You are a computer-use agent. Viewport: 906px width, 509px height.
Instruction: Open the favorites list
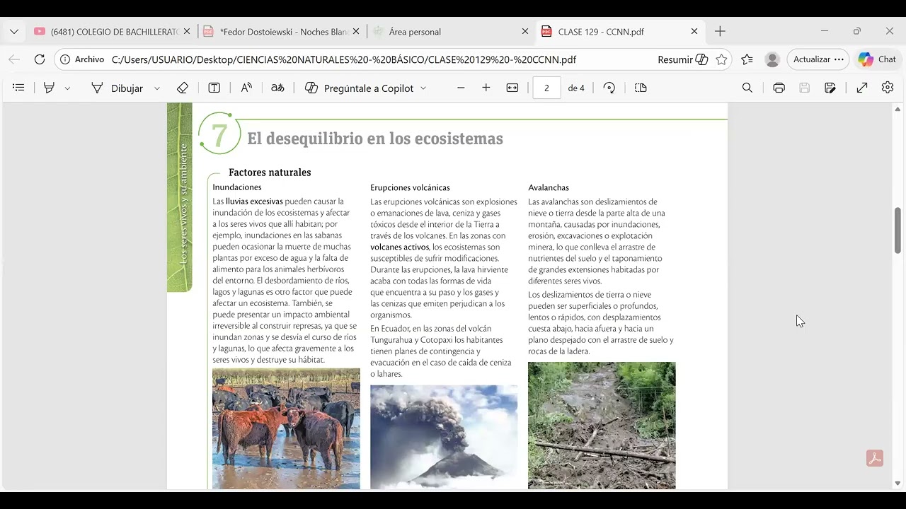coord(747,59)
